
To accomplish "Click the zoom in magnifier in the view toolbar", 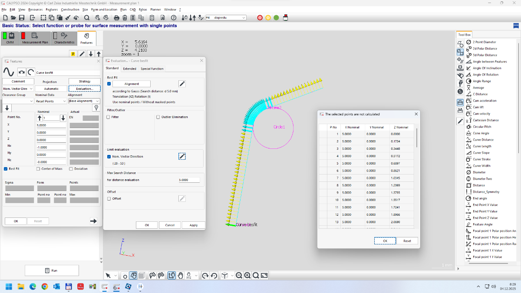I will (x=247, y=275).
